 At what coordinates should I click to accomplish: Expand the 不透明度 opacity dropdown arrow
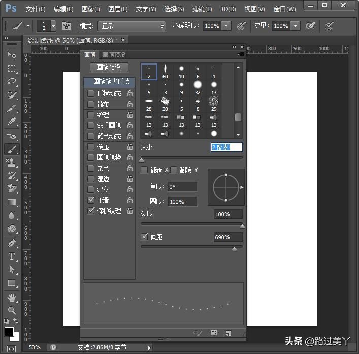coord(226,26)
